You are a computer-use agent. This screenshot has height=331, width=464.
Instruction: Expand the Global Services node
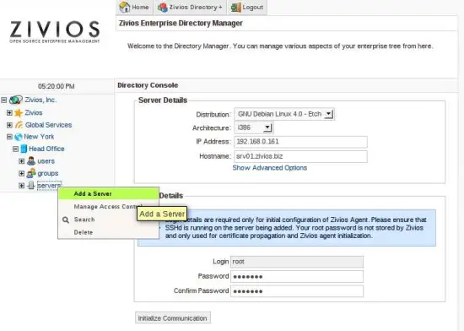[x=9, y=125]
